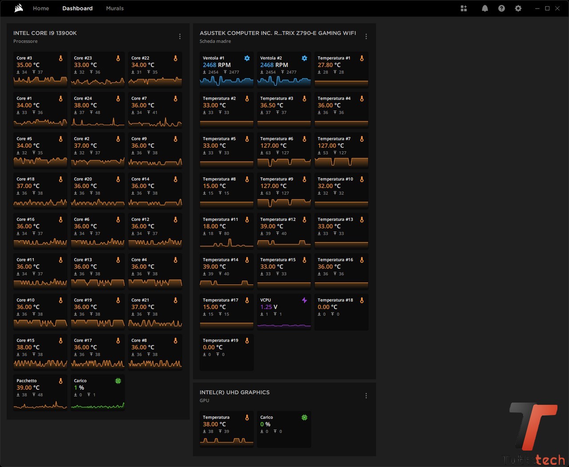Screen dimensions: 569x467
Task: Click the Pacchetto temperature graph
Action: click(40, 404)
